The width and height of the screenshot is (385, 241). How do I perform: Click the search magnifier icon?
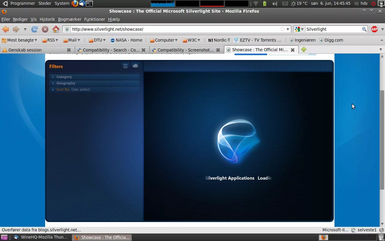click(364, 29)
